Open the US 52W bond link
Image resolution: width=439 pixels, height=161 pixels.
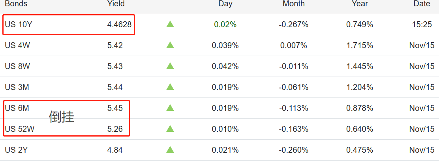(x=19, y=129)
